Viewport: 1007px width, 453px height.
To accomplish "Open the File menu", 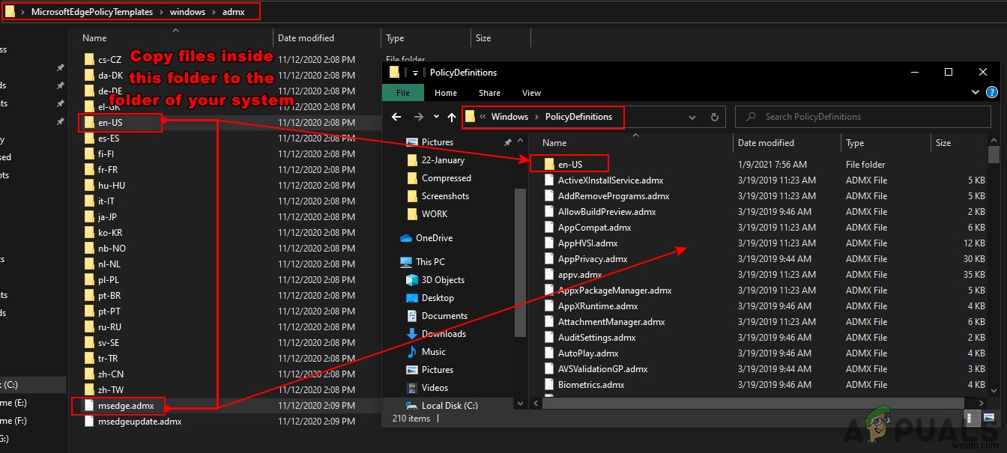I will pos(403,92).
